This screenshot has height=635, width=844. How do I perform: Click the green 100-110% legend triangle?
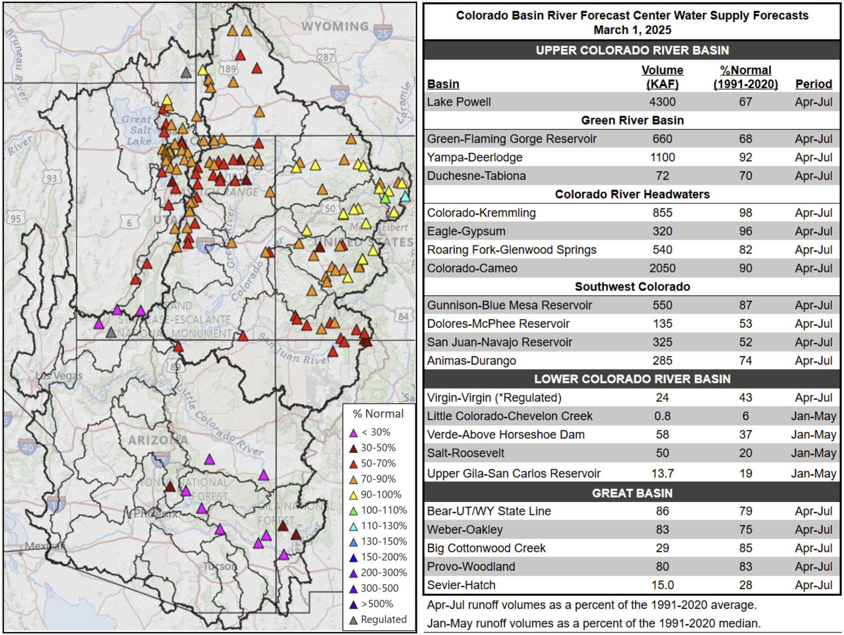(x=353, y=511)
